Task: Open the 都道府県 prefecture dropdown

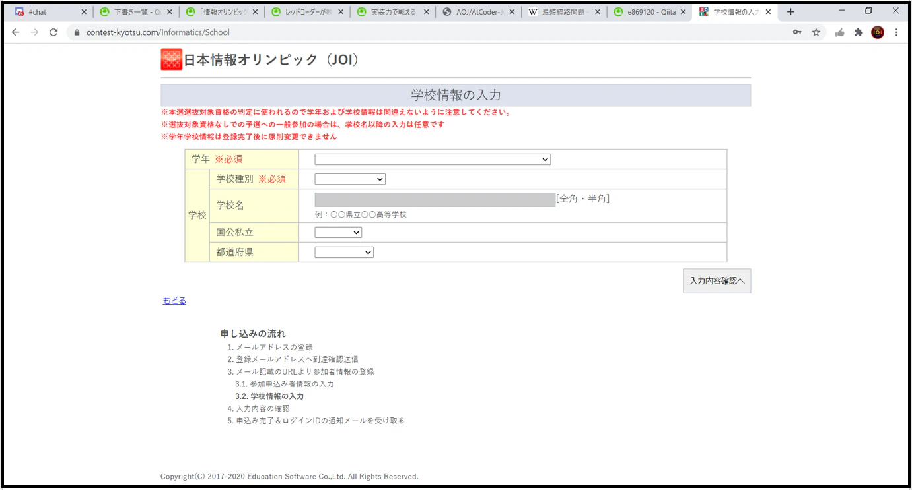Action: click(x=344, y=253)
